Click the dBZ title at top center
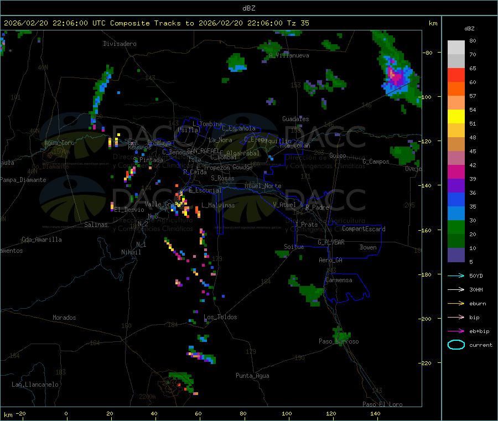The image size is (498, 421). point(248,8)
